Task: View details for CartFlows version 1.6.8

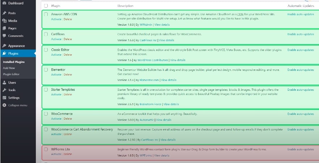Action: coord(166,40)
